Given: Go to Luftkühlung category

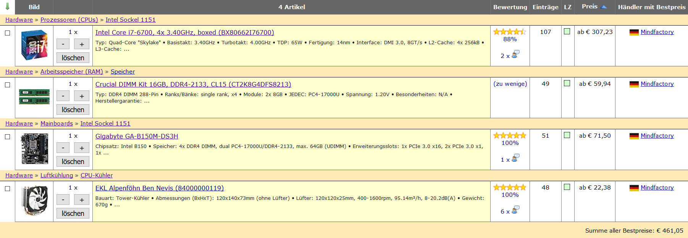Looking at the screenshot, I should point(57,175).
